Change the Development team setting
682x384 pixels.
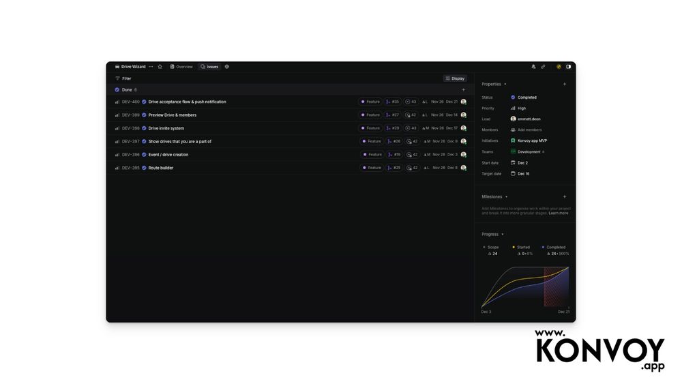[527, 152]
